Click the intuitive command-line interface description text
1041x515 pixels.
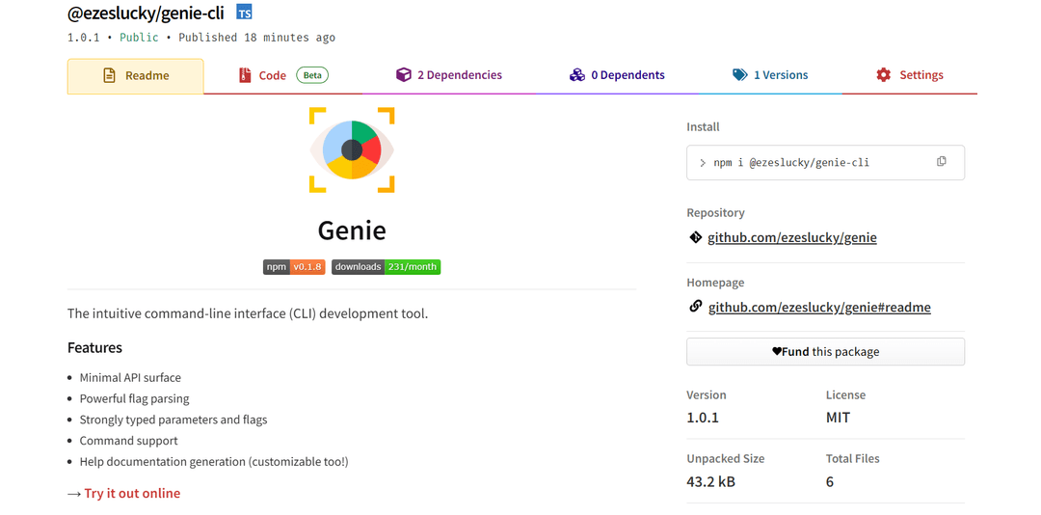(248, 313)
